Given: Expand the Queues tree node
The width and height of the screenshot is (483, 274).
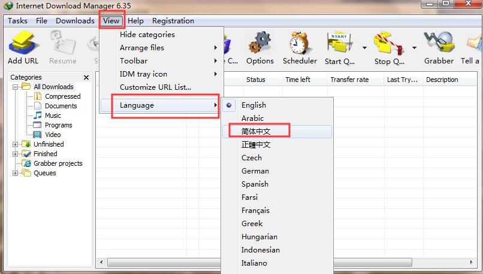Looking at the screenshot, I should click(16, 173).
